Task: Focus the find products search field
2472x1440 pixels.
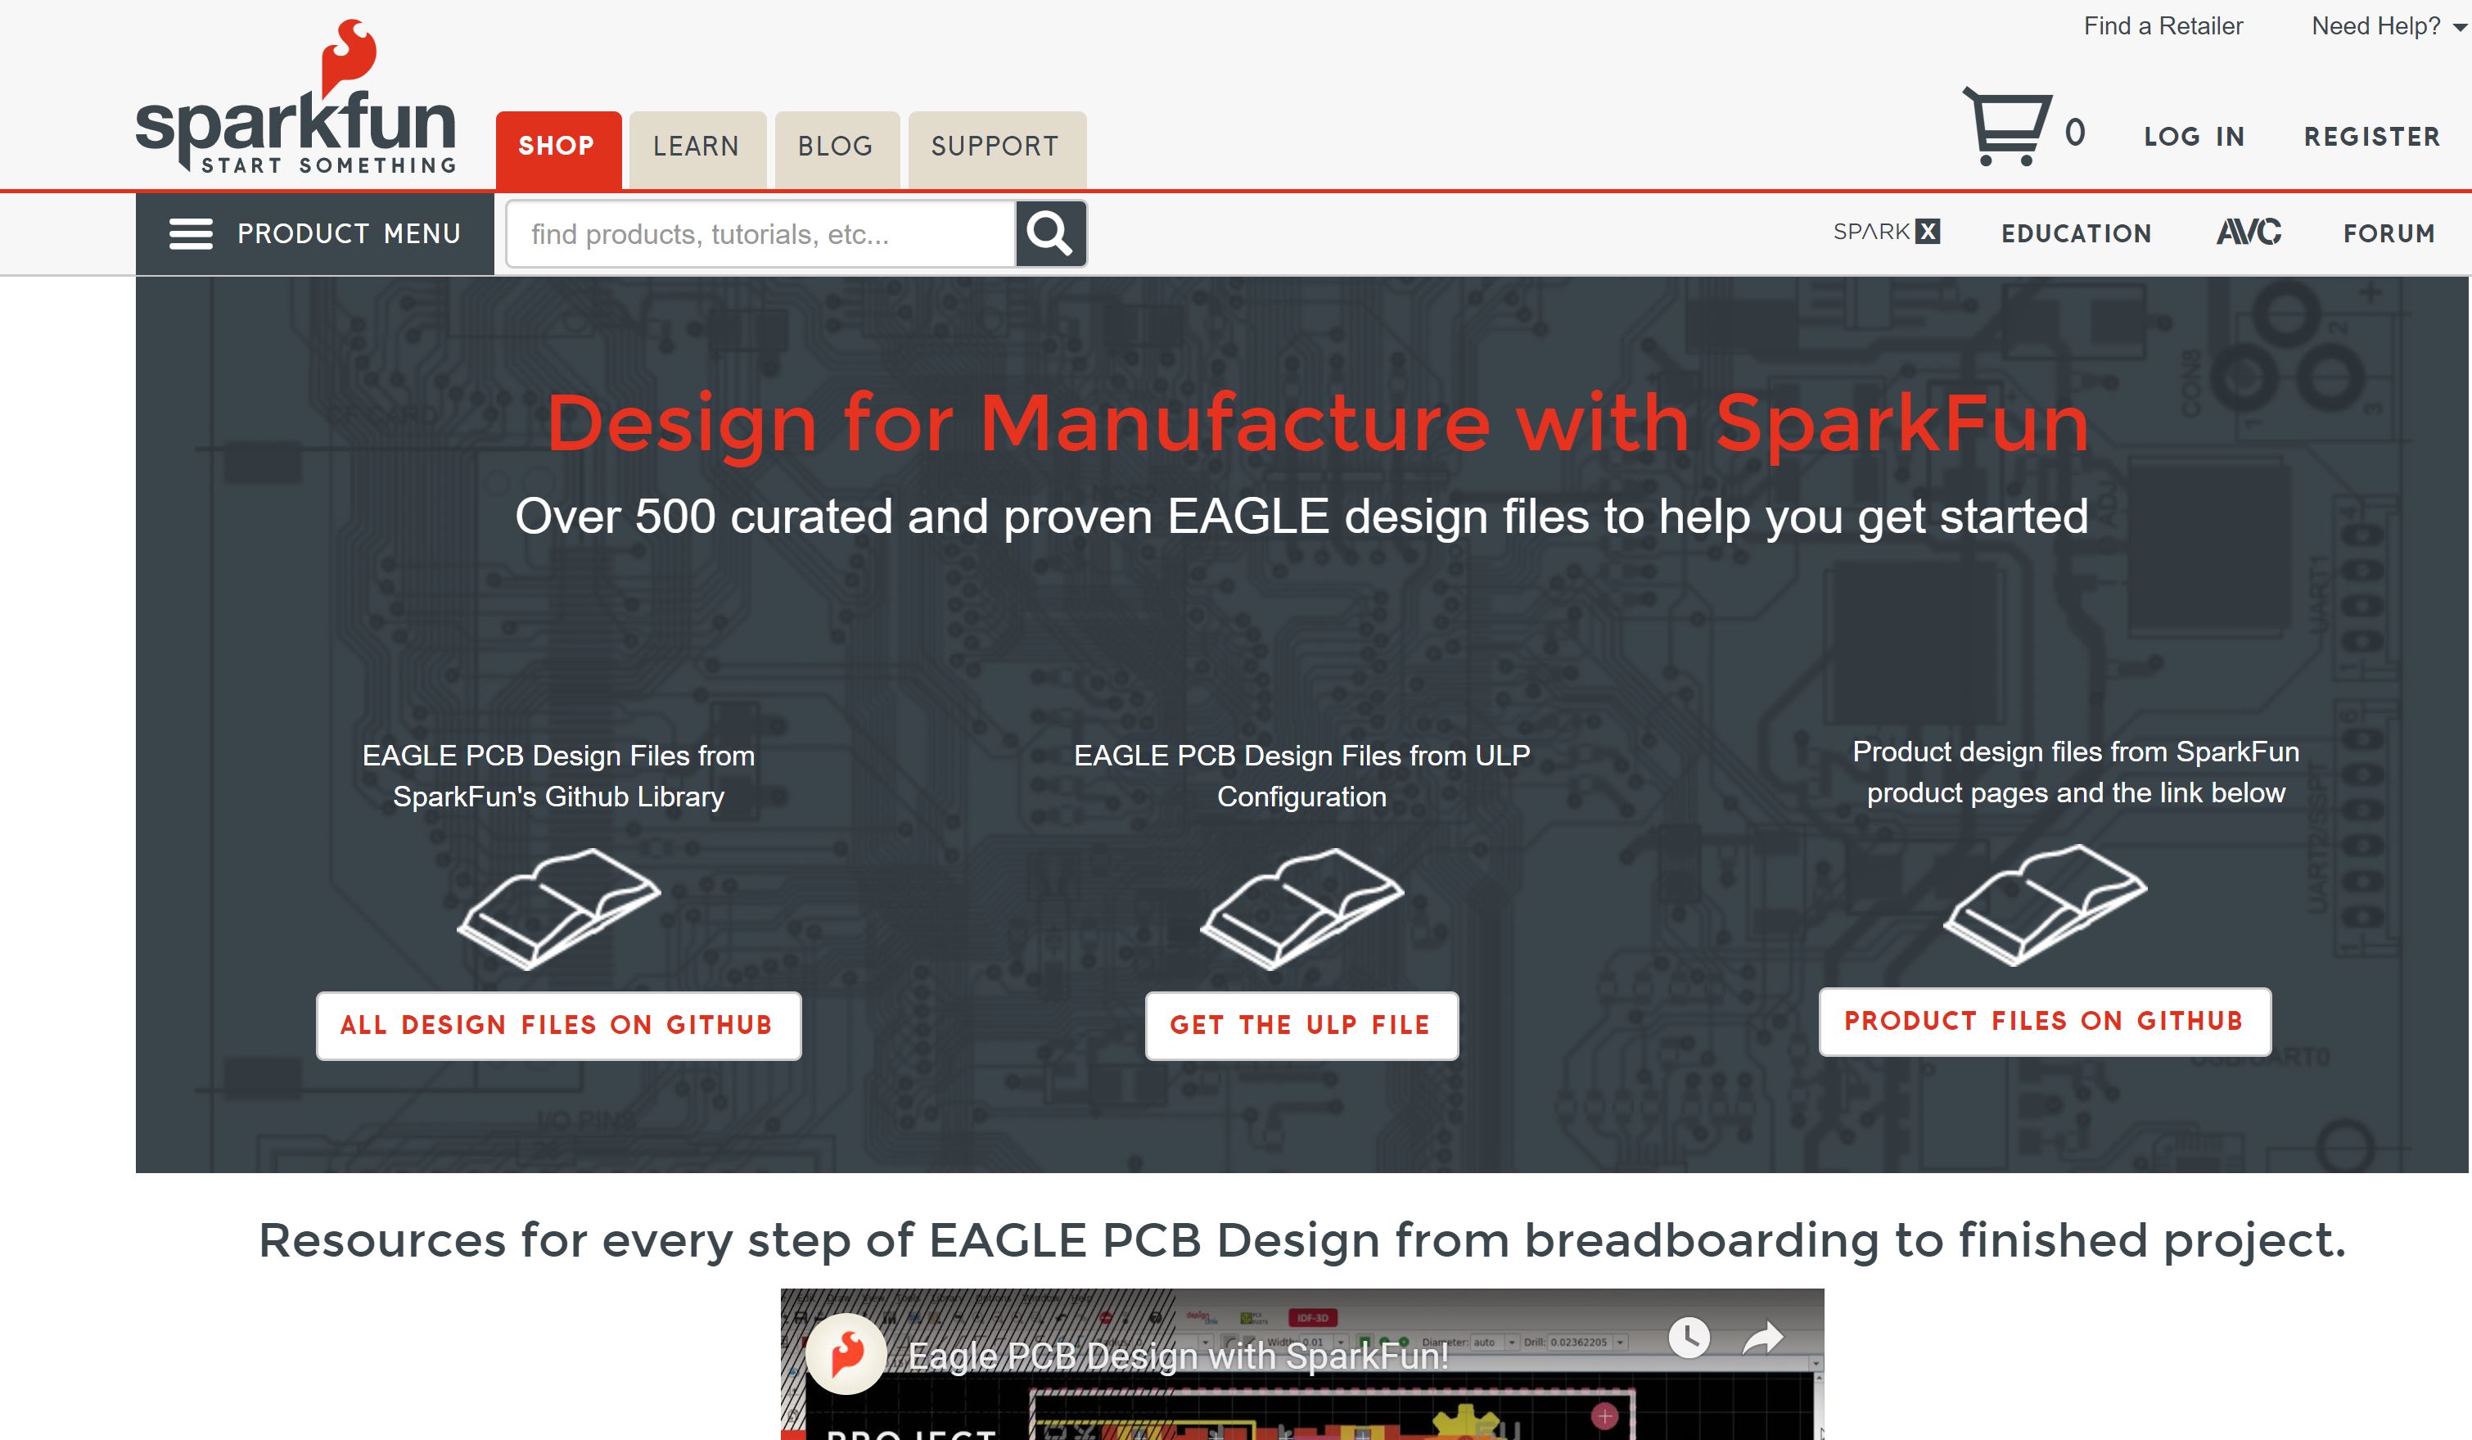Action: pyautogui.click(x=760, y=233)
